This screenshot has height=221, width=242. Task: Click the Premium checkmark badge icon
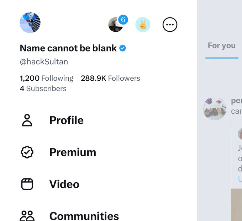27,152
